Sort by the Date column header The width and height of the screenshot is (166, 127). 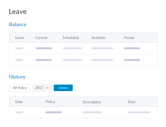coord(19,102)
